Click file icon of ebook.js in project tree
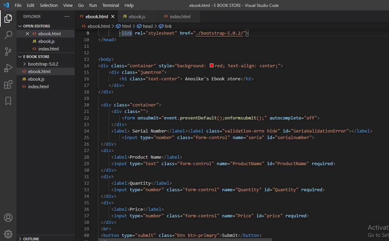389x241 pixels. [24, 79]
